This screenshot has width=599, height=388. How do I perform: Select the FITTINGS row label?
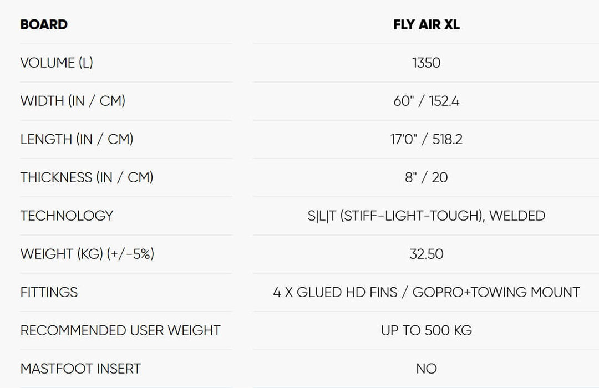[x=49, y=292]
